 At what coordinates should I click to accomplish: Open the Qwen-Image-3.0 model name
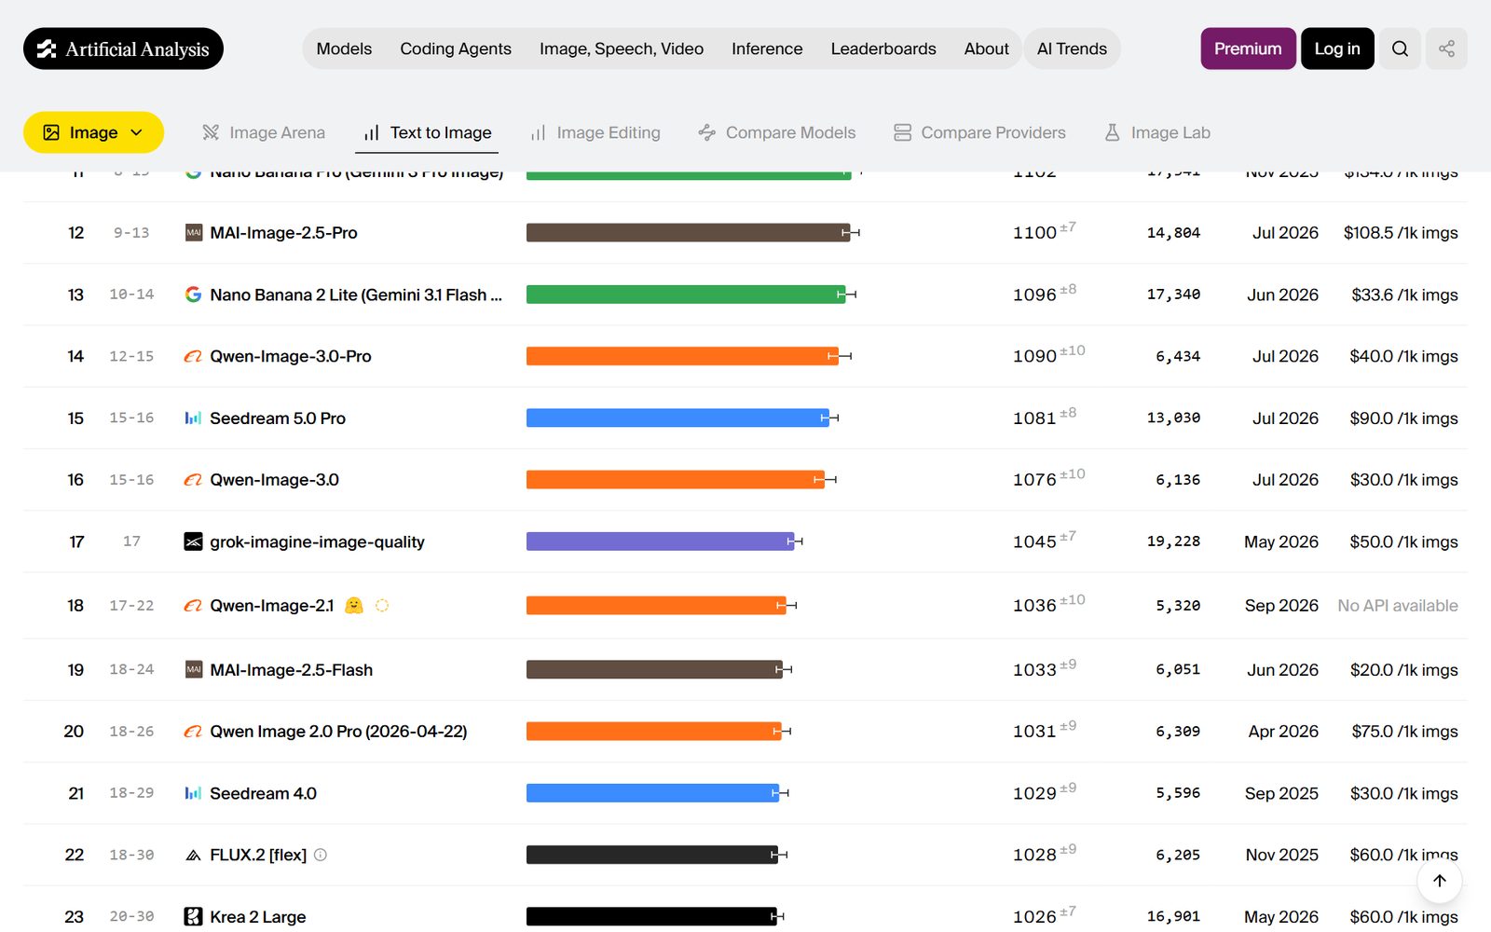coord(274,480)
